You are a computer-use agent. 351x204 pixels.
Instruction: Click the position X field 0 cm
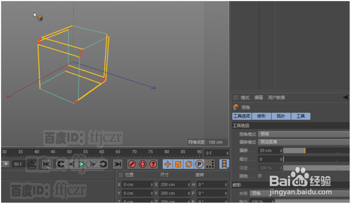[136, 185]
